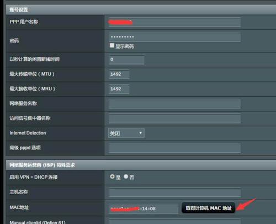Click the Manual clientid (Option 61) field

pyautogui.click(x=174, y=222)
